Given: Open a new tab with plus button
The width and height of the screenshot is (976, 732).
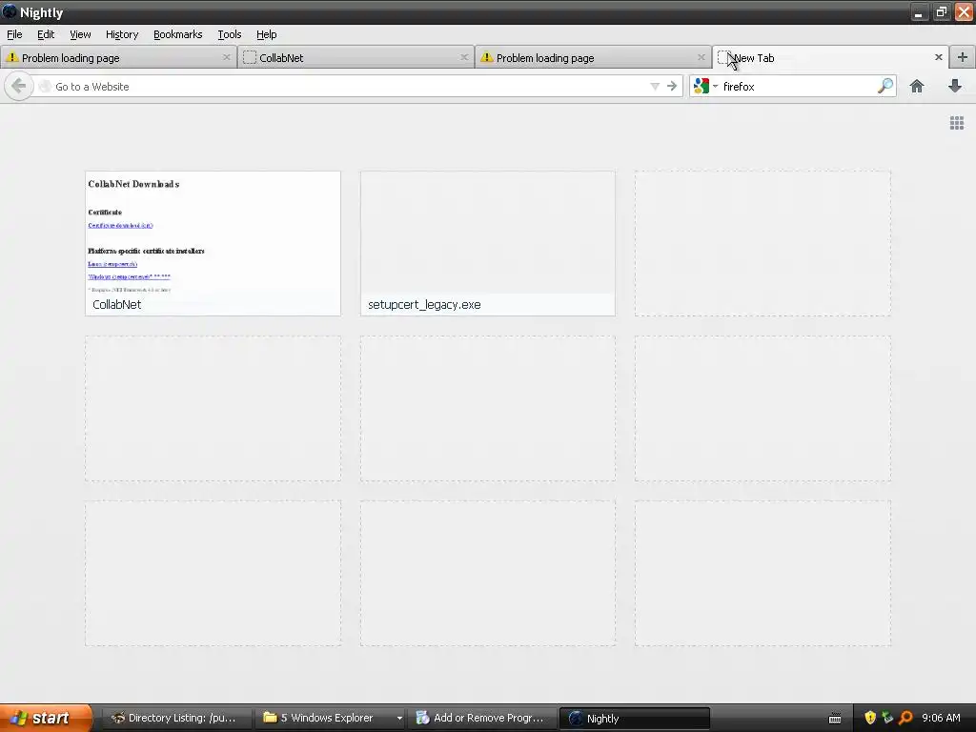Looking at the screenshot, I should click(963, 57).
